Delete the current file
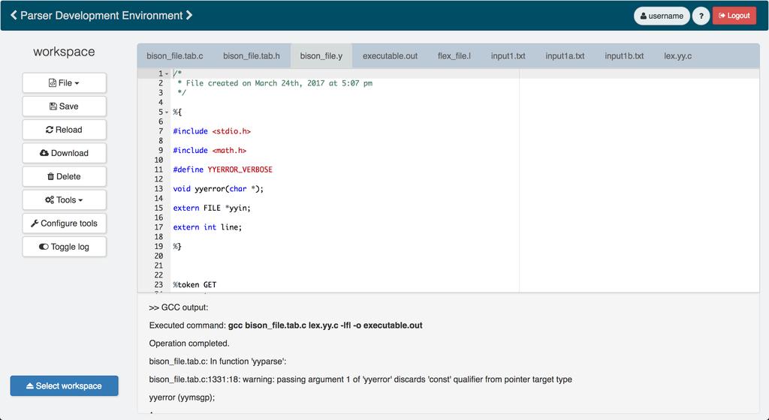Image resolution: width=769 pixels, height=420 pixels. (x=65, y=176)
